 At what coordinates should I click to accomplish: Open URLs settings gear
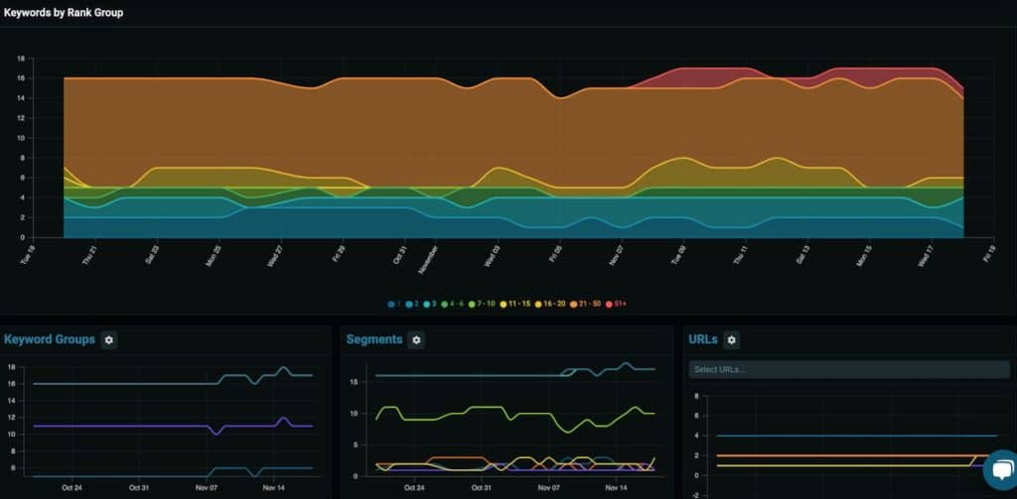tap(732, 339)
